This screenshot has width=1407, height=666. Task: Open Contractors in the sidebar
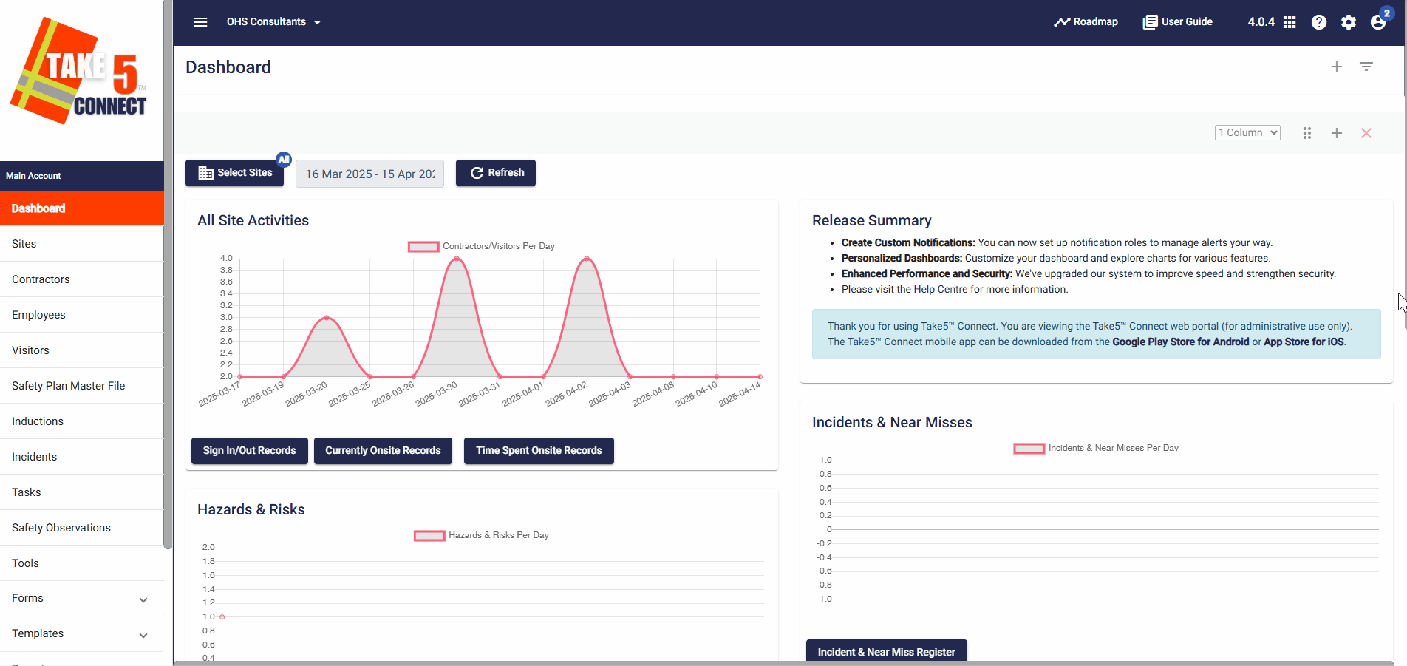coord(81,279)
